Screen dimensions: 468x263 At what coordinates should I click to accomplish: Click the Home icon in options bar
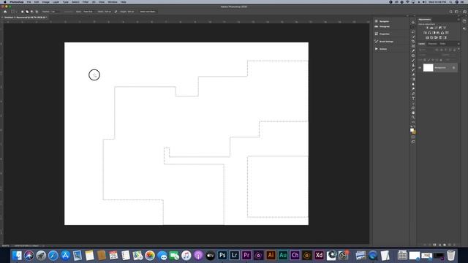[x=5, y=12]
